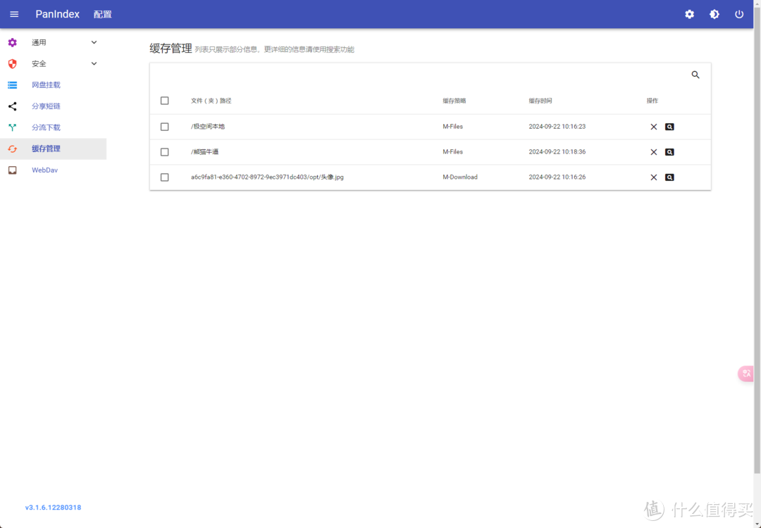Click the settings gear icon in header
The height and width of the screenshot is (528, 761).
click(689, 14)
